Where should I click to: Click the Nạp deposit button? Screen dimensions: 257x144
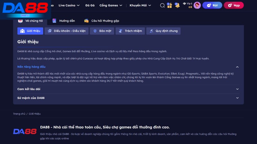click(x=234, y=5)
